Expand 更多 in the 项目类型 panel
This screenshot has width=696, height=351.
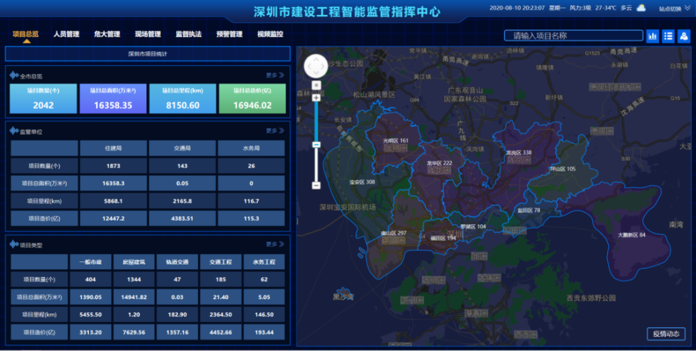275,245
